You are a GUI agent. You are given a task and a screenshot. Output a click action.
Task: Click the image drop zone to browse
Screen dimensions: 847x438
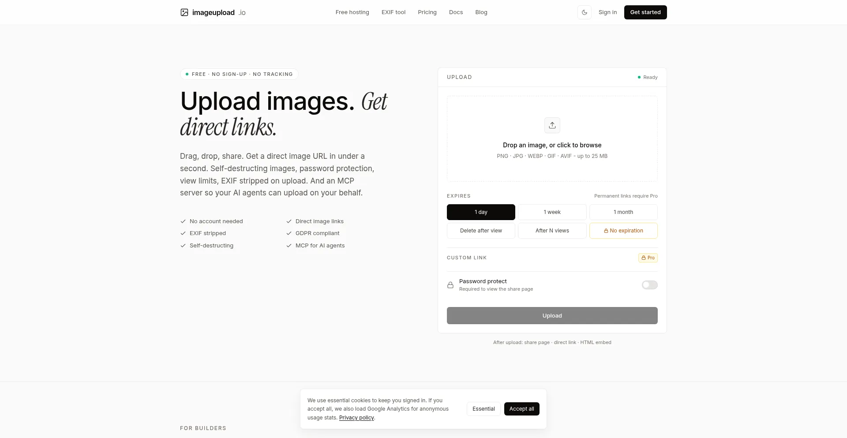[552, 139]
